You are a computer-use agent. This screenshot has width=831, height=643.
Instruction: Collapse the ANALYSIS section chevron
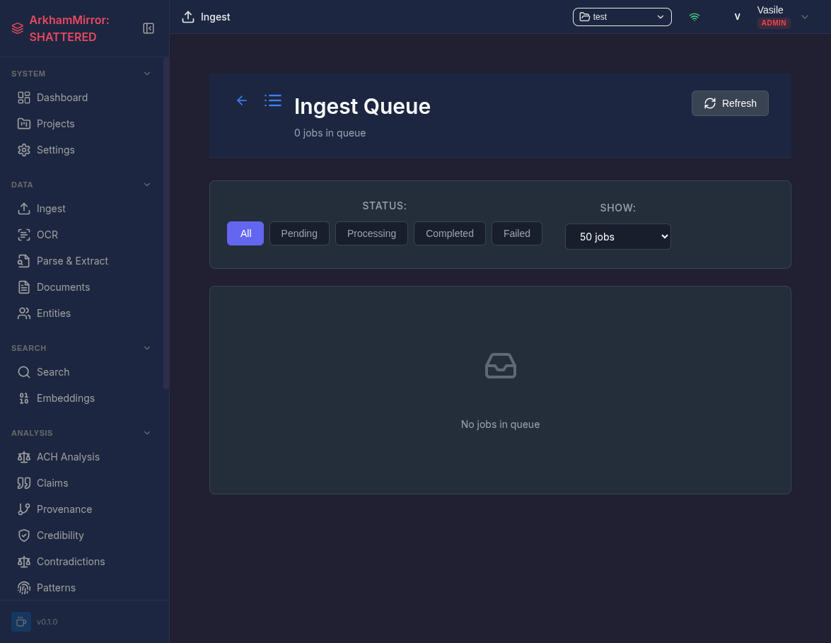point(147,433)
